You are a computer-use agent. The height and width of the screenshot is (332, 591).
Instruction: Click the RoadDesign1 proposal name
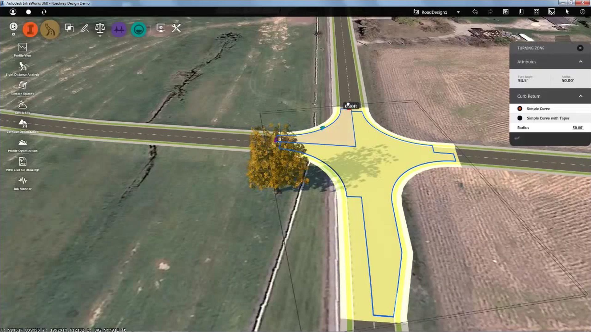coord(434,12)
